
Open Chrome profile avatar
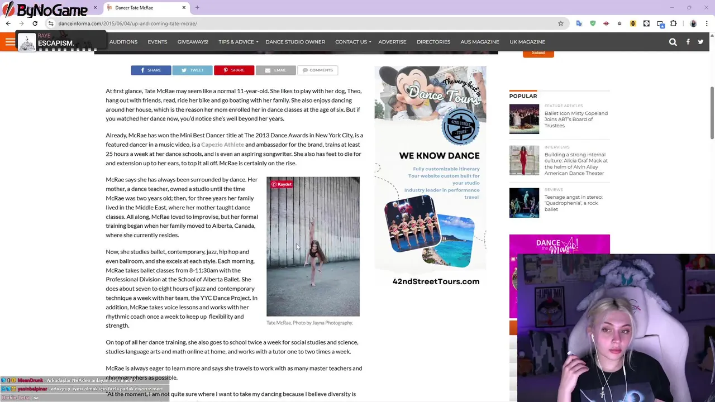[693, 23]
